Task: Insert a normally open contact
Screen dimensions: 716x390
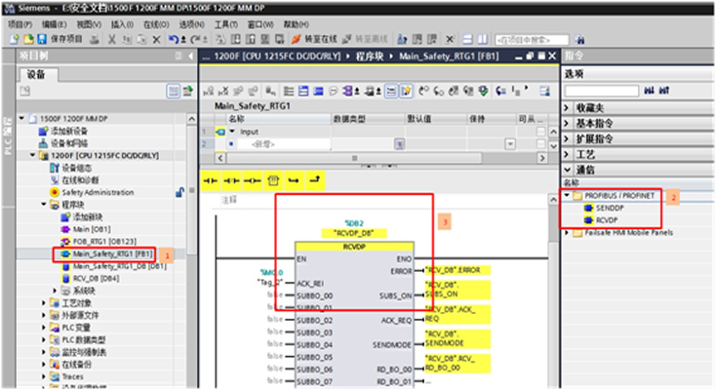Action: [x=210, y=180]
